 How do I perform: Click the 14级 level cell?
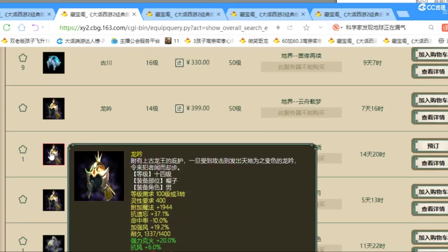pos(152,108)
